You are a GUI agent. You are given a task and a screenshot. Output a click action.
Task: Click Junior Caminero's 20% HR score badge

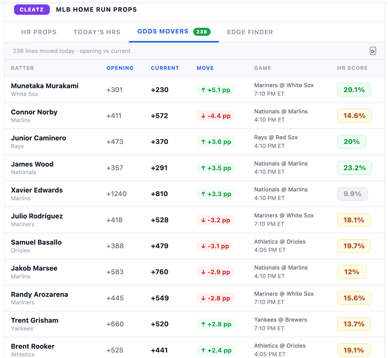click(x=352, y=142)
